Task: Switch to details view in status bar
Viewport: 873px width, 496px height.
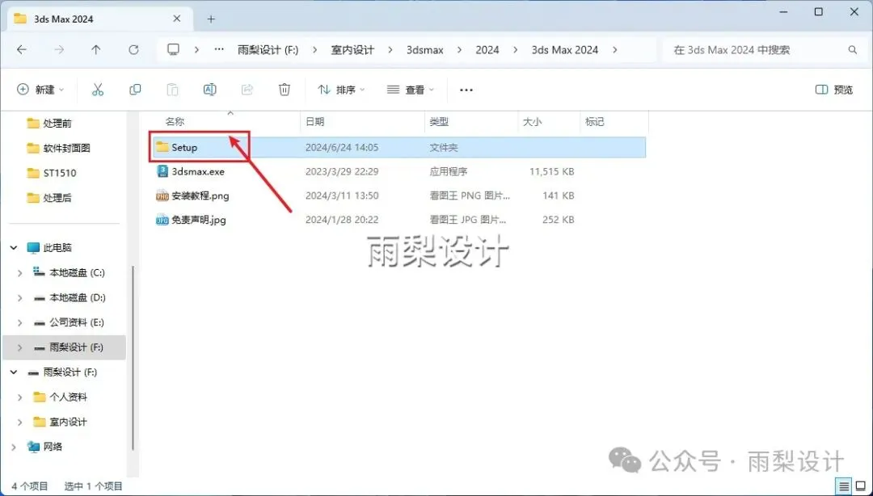Action: 845,485
